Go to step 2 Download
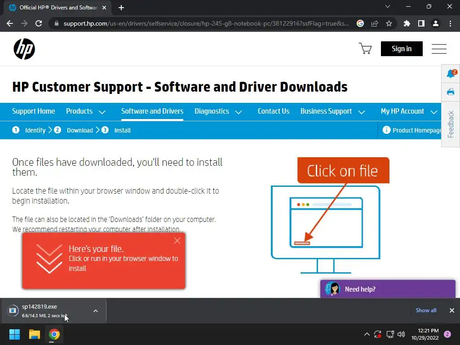 coord(73,130)
